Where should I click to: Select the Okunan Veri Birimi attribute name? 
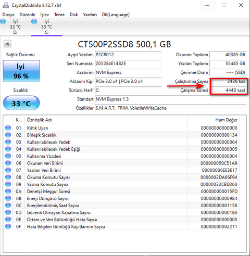point(45,163)
